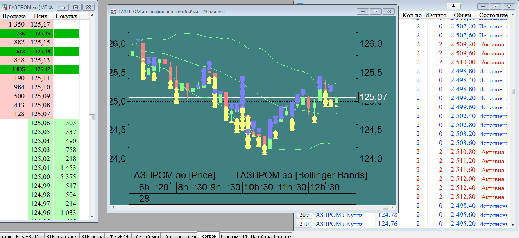The height and width of the screenshot is (238, 519).
Task: Maximize the ГАЗПРОМ price chart window
Action: pos(376,12)
